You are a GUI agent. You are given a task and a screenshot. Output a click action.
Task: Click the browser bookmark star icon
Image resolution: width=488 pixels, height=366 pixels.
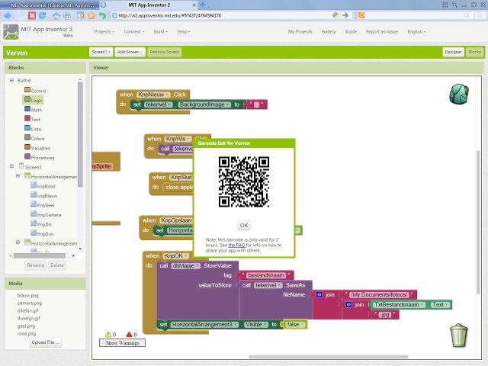pos(91,15)
